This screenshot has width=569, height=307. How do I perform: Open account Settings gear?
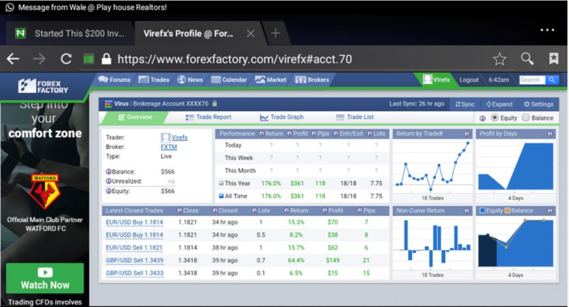(538, 104)
